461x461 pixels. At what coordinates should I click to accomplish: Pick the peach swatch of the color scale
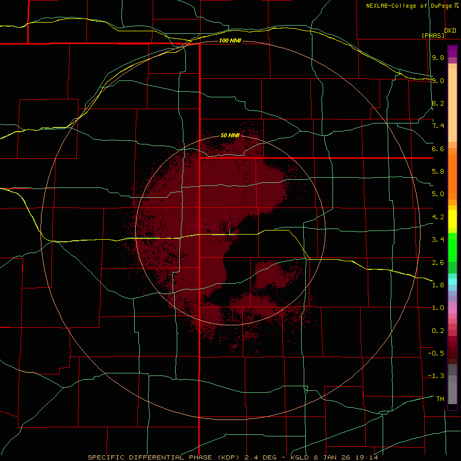coord(452,105)
